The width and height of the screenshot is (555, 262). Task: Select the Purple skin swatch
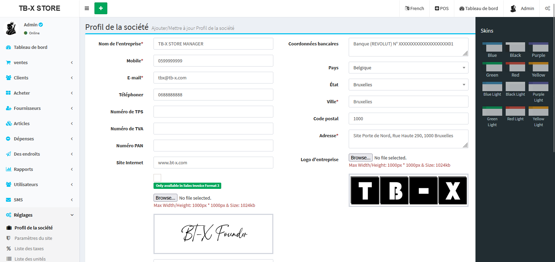[538, 47]
